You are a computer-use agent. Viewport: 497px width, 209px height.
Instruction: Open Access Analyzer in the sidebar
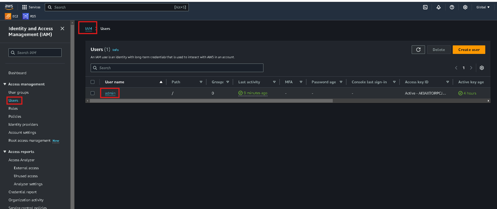(x=22, y=160)
